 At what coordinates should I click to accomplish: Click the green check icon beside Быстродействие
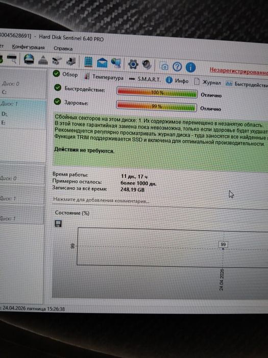click(58, 87)
